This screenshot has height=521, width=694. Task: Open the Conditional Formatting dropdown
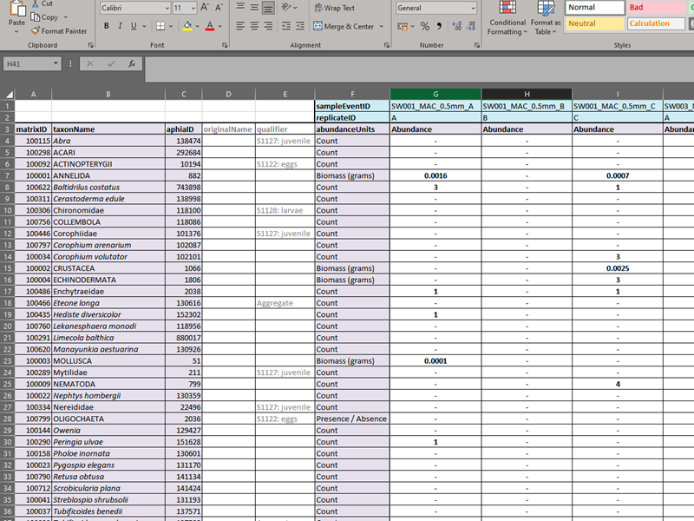point(507,27)
